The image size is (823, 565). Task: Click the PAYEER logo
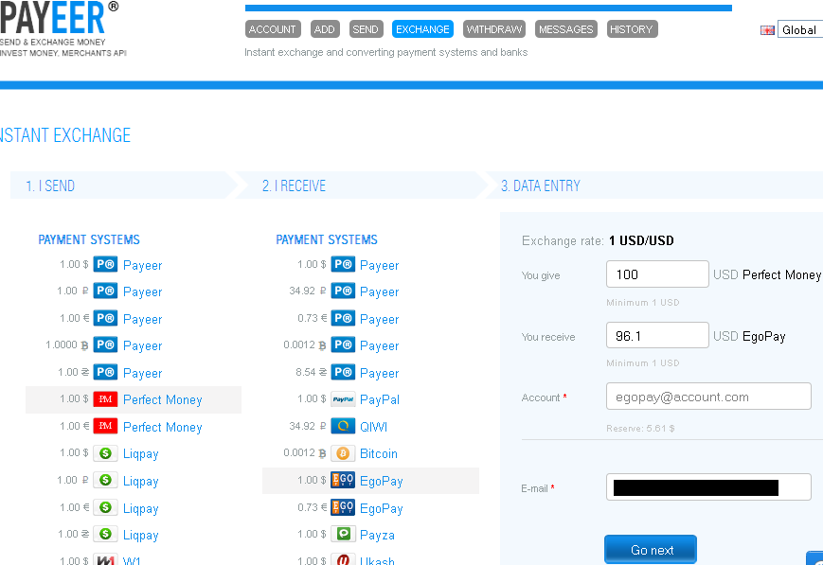click(x=60, y=18)
